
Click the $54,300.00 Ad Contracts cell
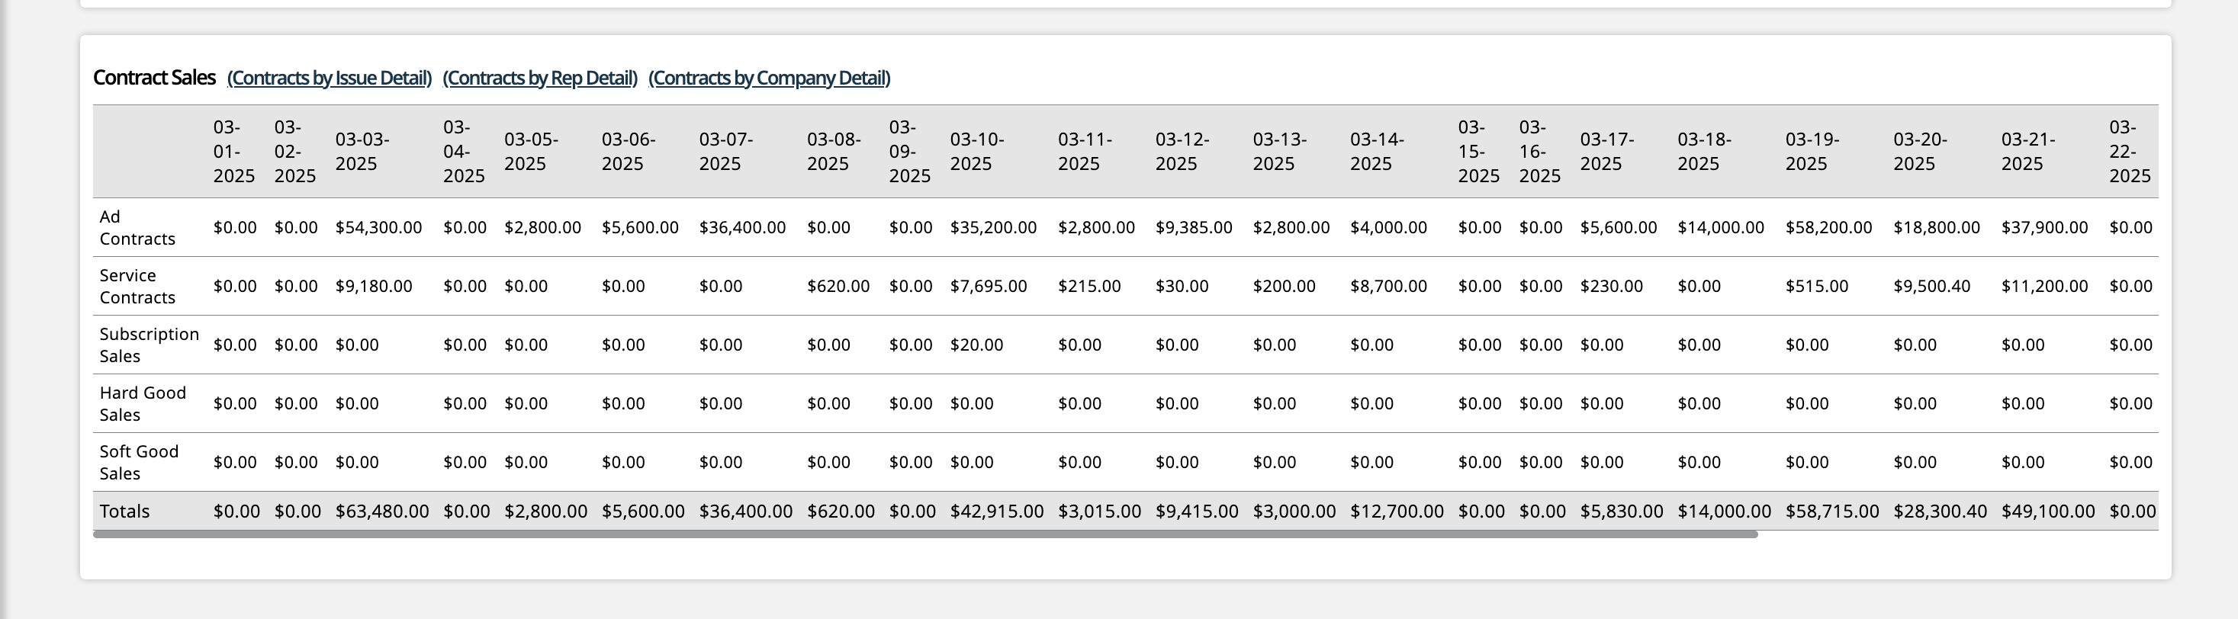click(x=378, y=227)
